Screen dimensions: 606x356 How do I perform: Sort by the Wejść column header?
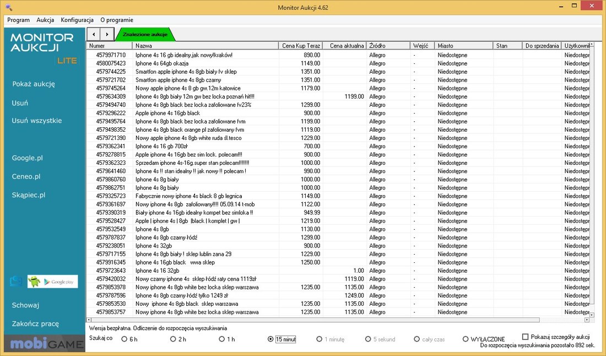pos(422,46)
